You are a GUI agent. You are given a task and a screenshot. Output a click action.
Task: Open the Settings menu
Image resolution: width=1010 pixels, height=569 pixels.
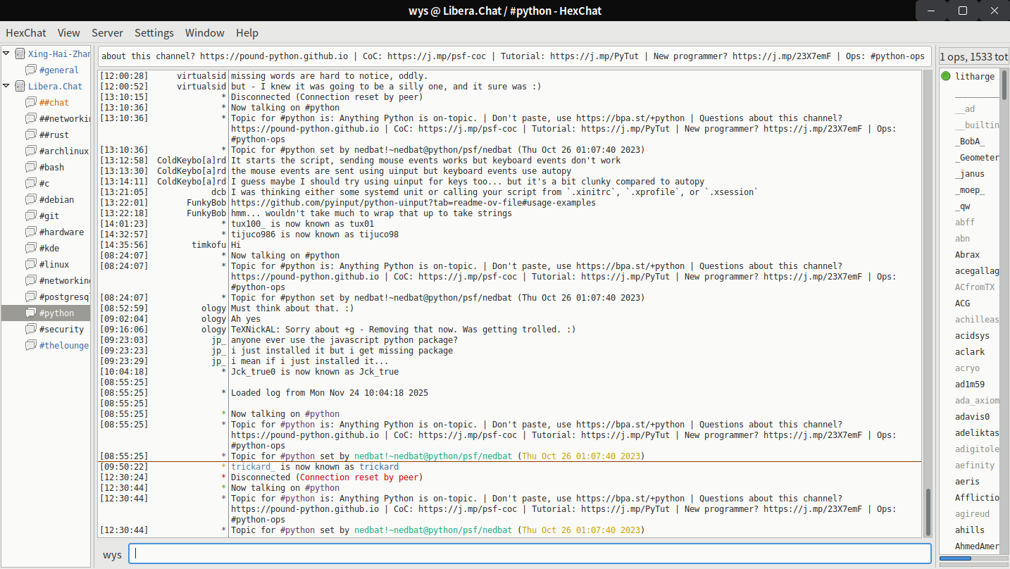click(x=154, y=33)
